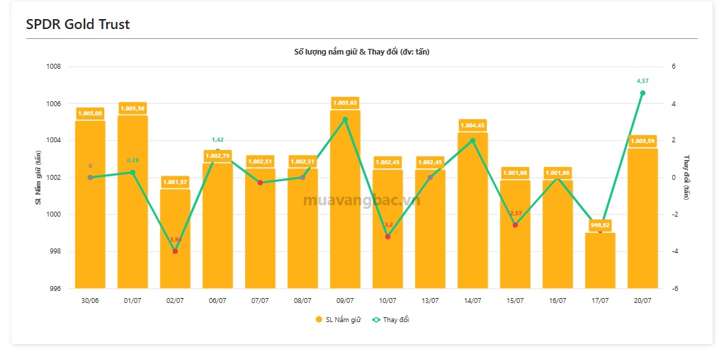Click the 1.003,59 bar value label
The image size is (724, 349).
pyautogui.click(x=643, y=142)
